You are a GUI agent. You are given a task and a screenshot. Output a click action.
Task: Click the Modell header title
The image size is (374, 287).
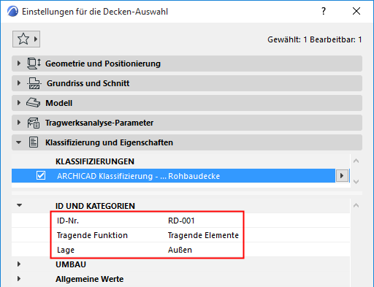pyautogui.click(x=58, y=103)
